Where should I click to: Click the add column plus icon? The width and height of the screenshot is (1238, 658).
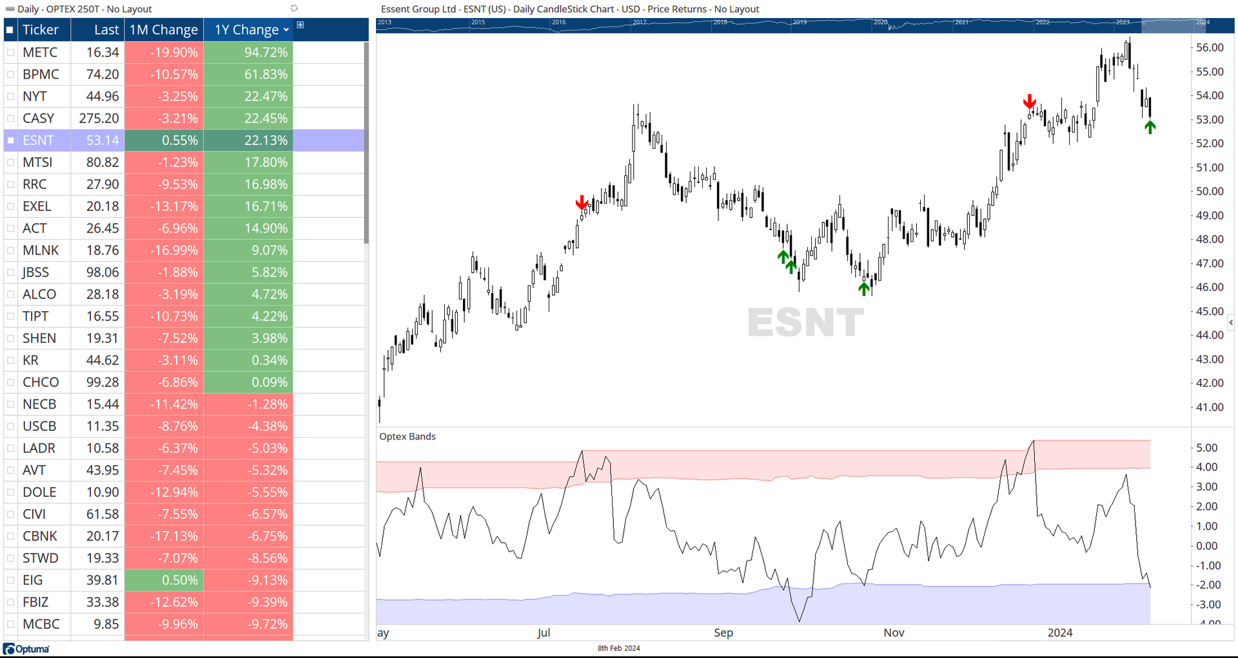[300, 25]
